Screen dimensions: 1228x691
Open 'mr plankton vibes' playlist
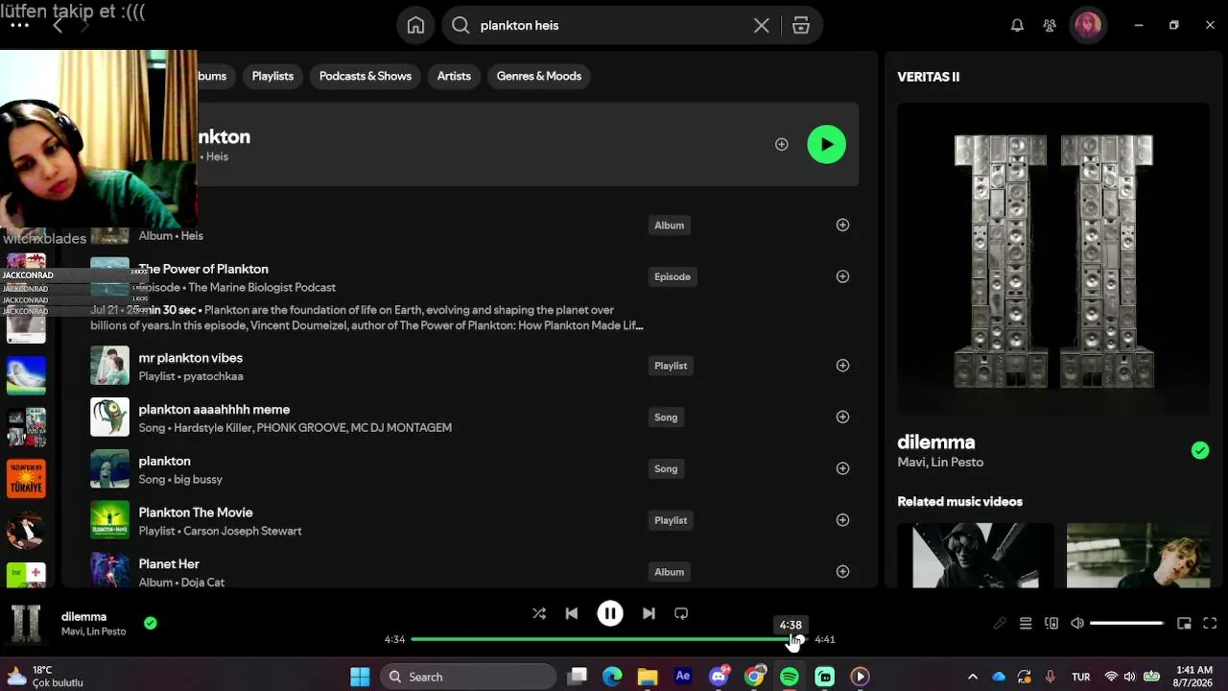pos(190,358)
